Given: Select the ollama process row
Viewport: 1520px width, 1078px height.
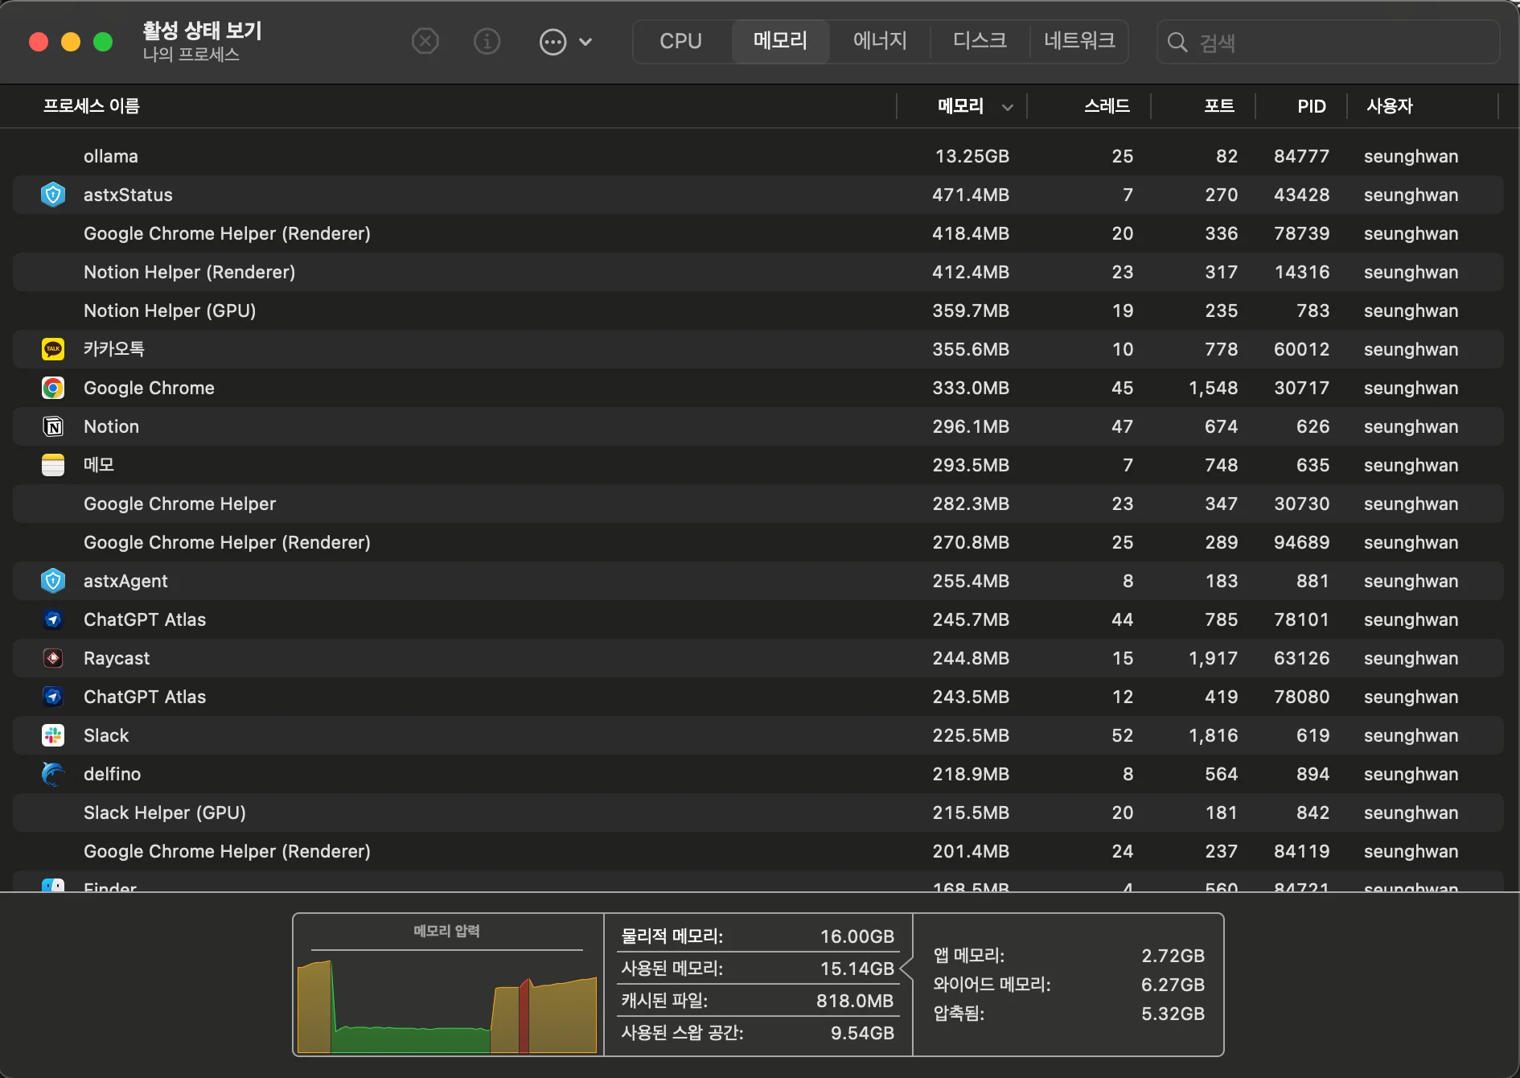Looking at the screenshot, I should (483, 156).
